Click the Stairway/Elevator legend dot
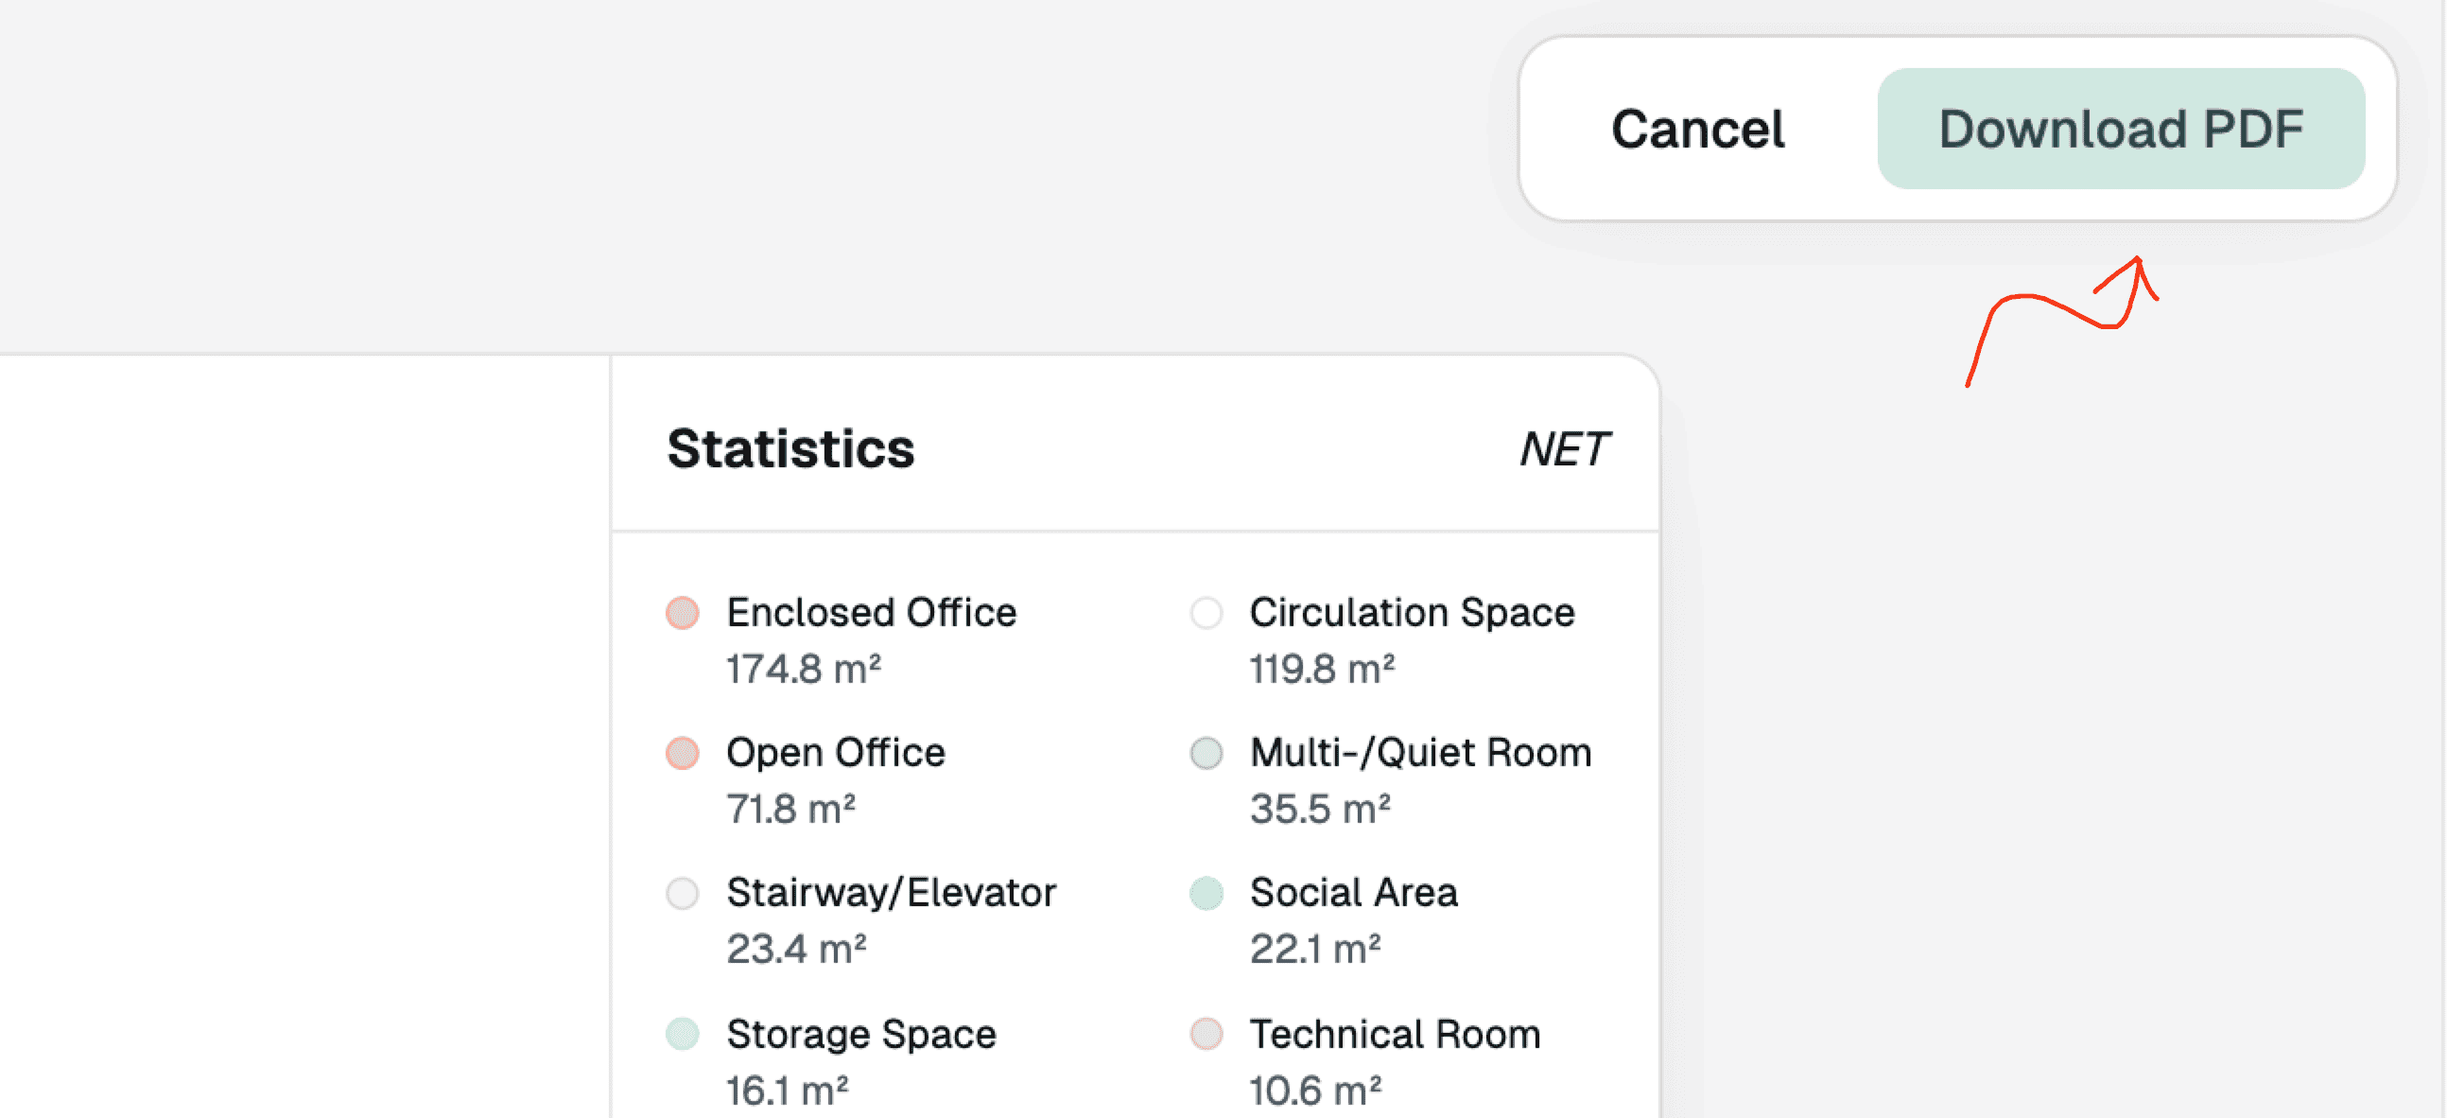Screen dimensions: 2447x1118 click(682, 893)
